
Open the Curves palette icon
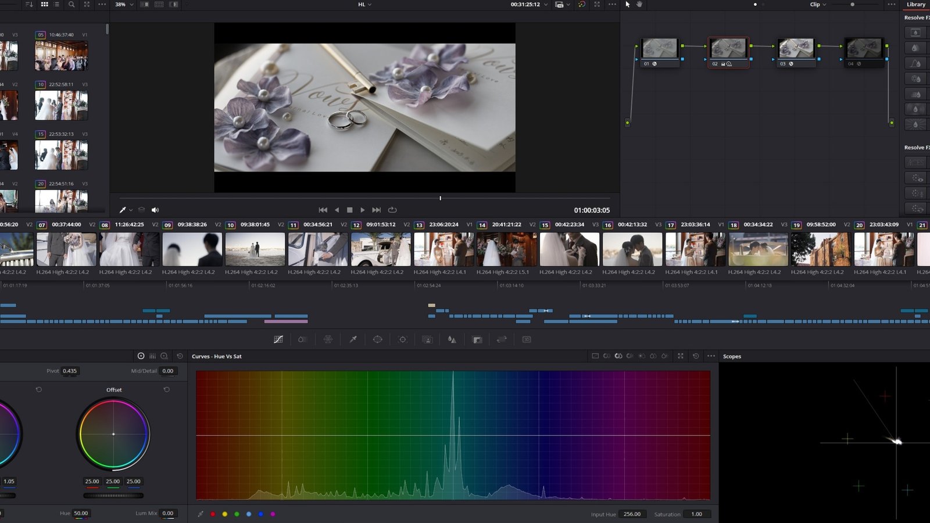point(278,339)
